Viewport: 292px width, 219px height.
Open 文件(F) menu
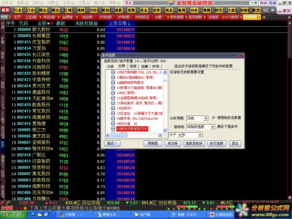click(7, 3)
